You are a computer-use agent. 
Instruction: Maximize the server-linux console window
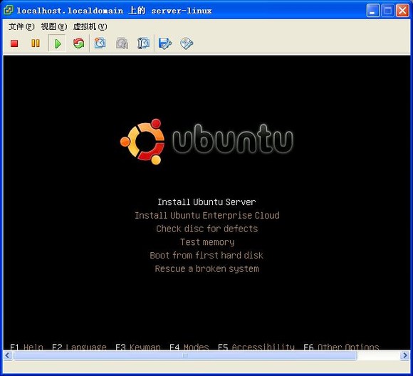[x=387, y=11]
